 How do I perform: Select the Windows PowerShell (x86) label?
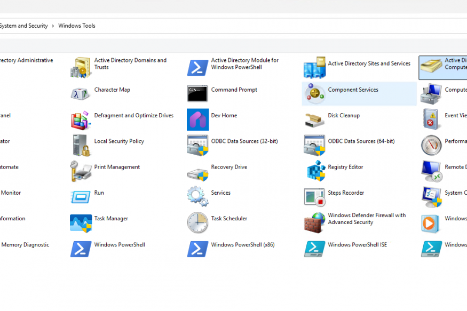pos(243,245)
